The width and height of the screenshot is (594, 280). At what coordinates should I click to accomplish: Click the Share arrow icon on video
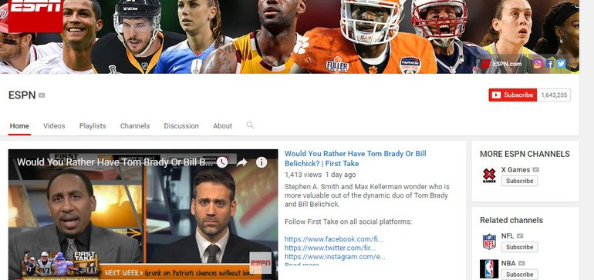241,162
